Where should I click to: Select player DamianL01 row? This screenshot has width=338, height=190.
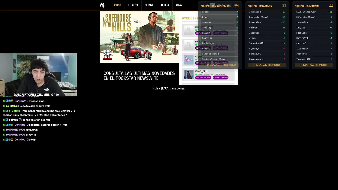click(267, 54)
